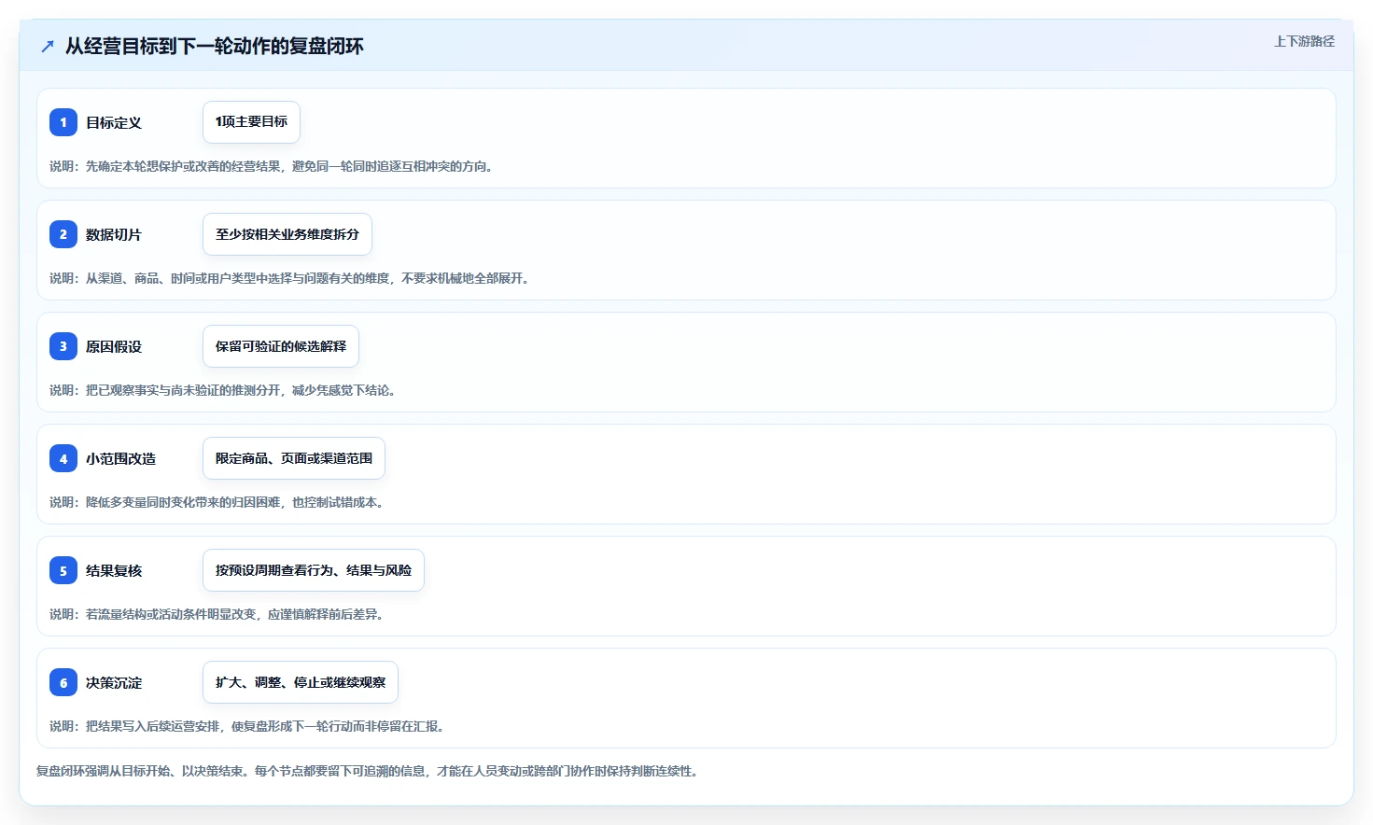
Task: Select the 决策沉淀 step label
Action: point(114,682)
